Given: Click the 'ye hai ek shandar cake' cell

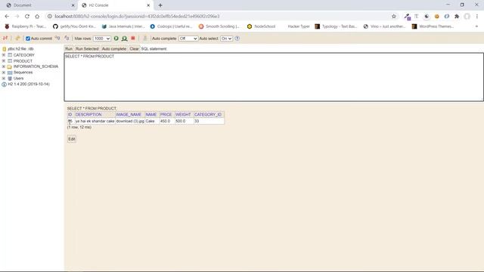Looking at the screenshot, I should point(95,121).
